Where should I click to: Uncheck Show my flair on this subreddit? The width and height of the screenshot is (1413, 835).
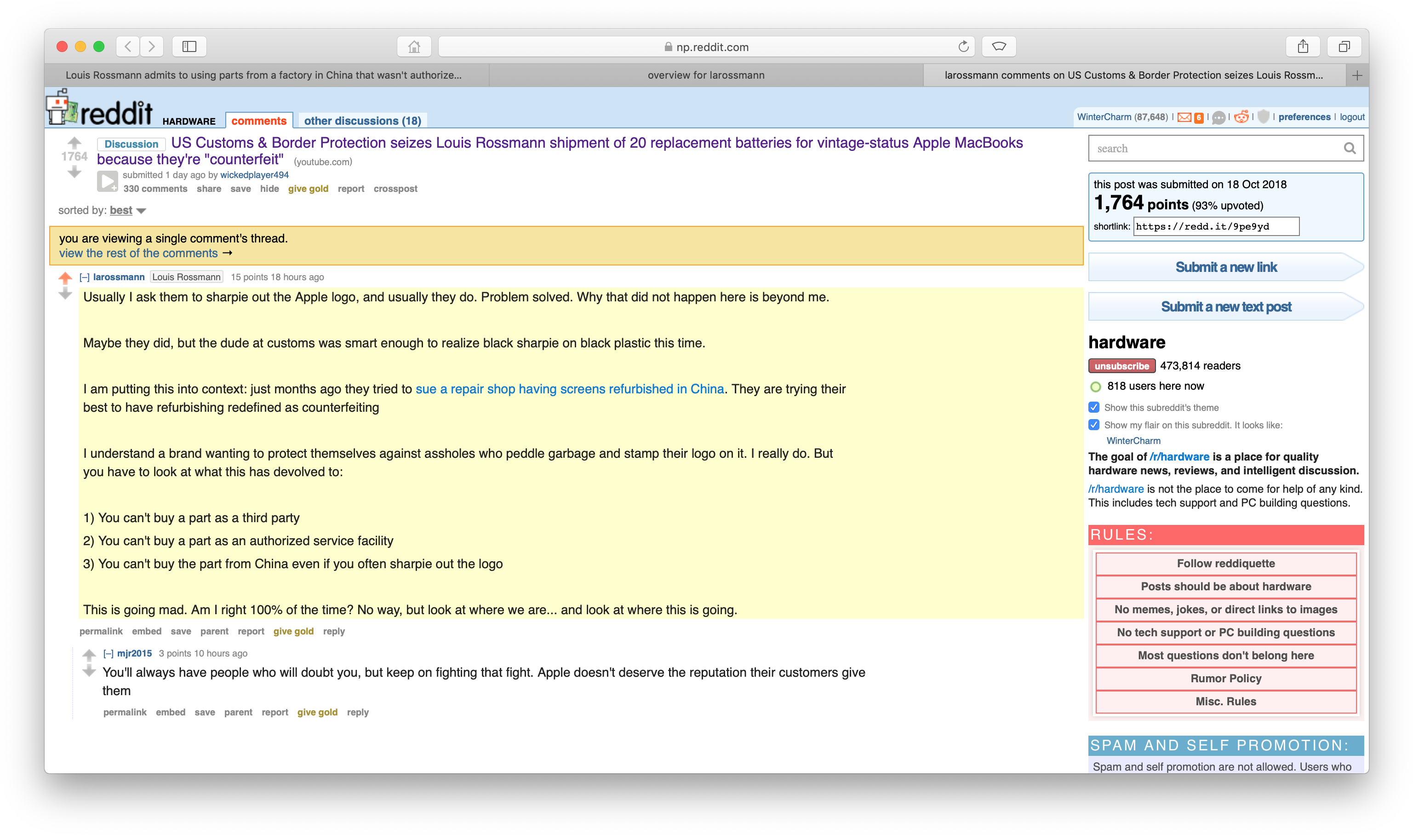click(1093, 425)
